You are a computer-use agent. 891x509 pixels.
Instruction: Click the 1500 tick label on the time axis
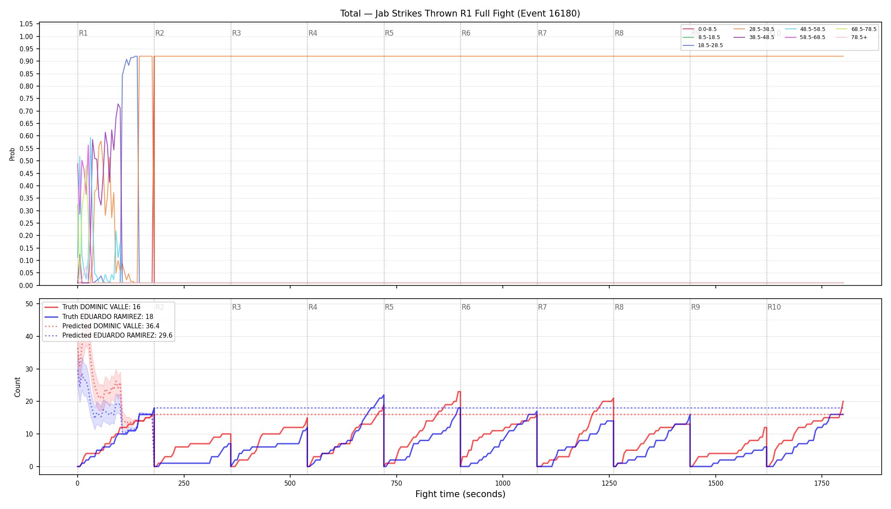click(x=716, y=483)
